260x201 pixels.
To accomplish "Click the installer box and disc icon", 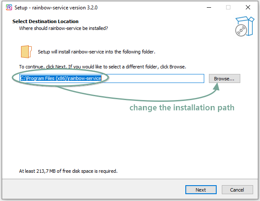I will [242, 26].
